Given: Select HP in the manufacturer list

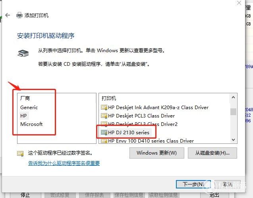Looking at the screenshot, I should (x=23, y=116).
